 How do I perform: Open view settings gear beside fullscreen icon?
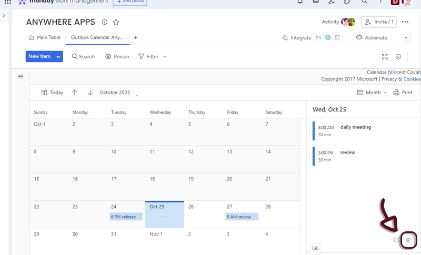[x=398, y=57]
